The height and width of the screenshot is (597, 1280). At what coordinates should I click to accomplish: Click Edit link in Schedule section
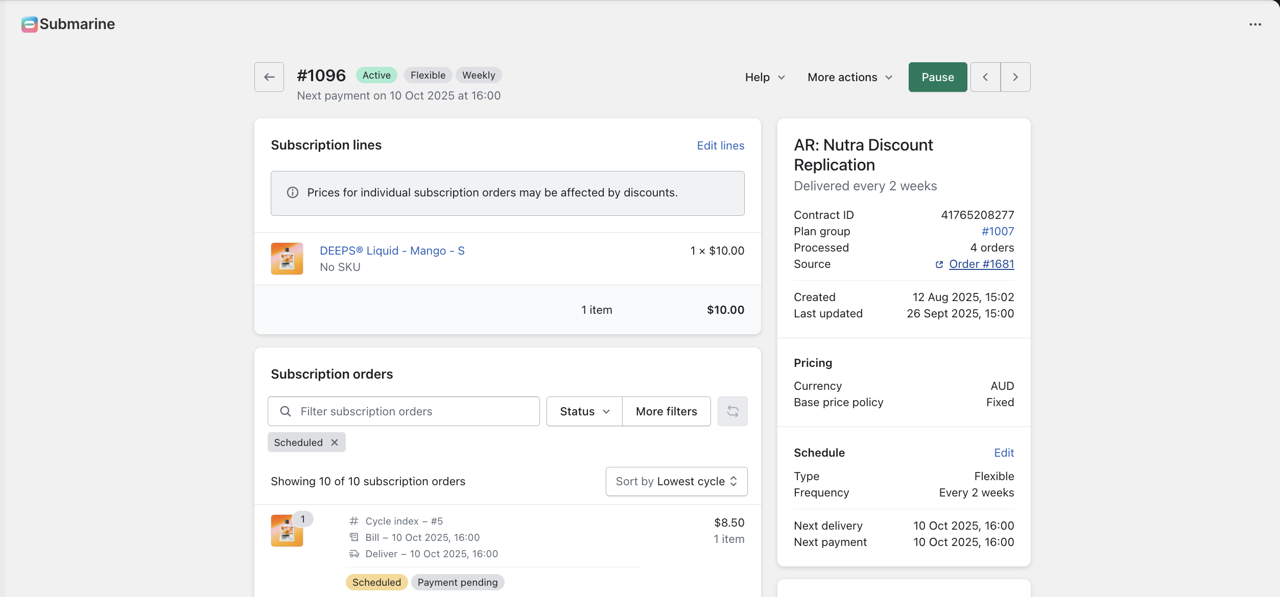pyautogui.click(x=1004, y=453)
